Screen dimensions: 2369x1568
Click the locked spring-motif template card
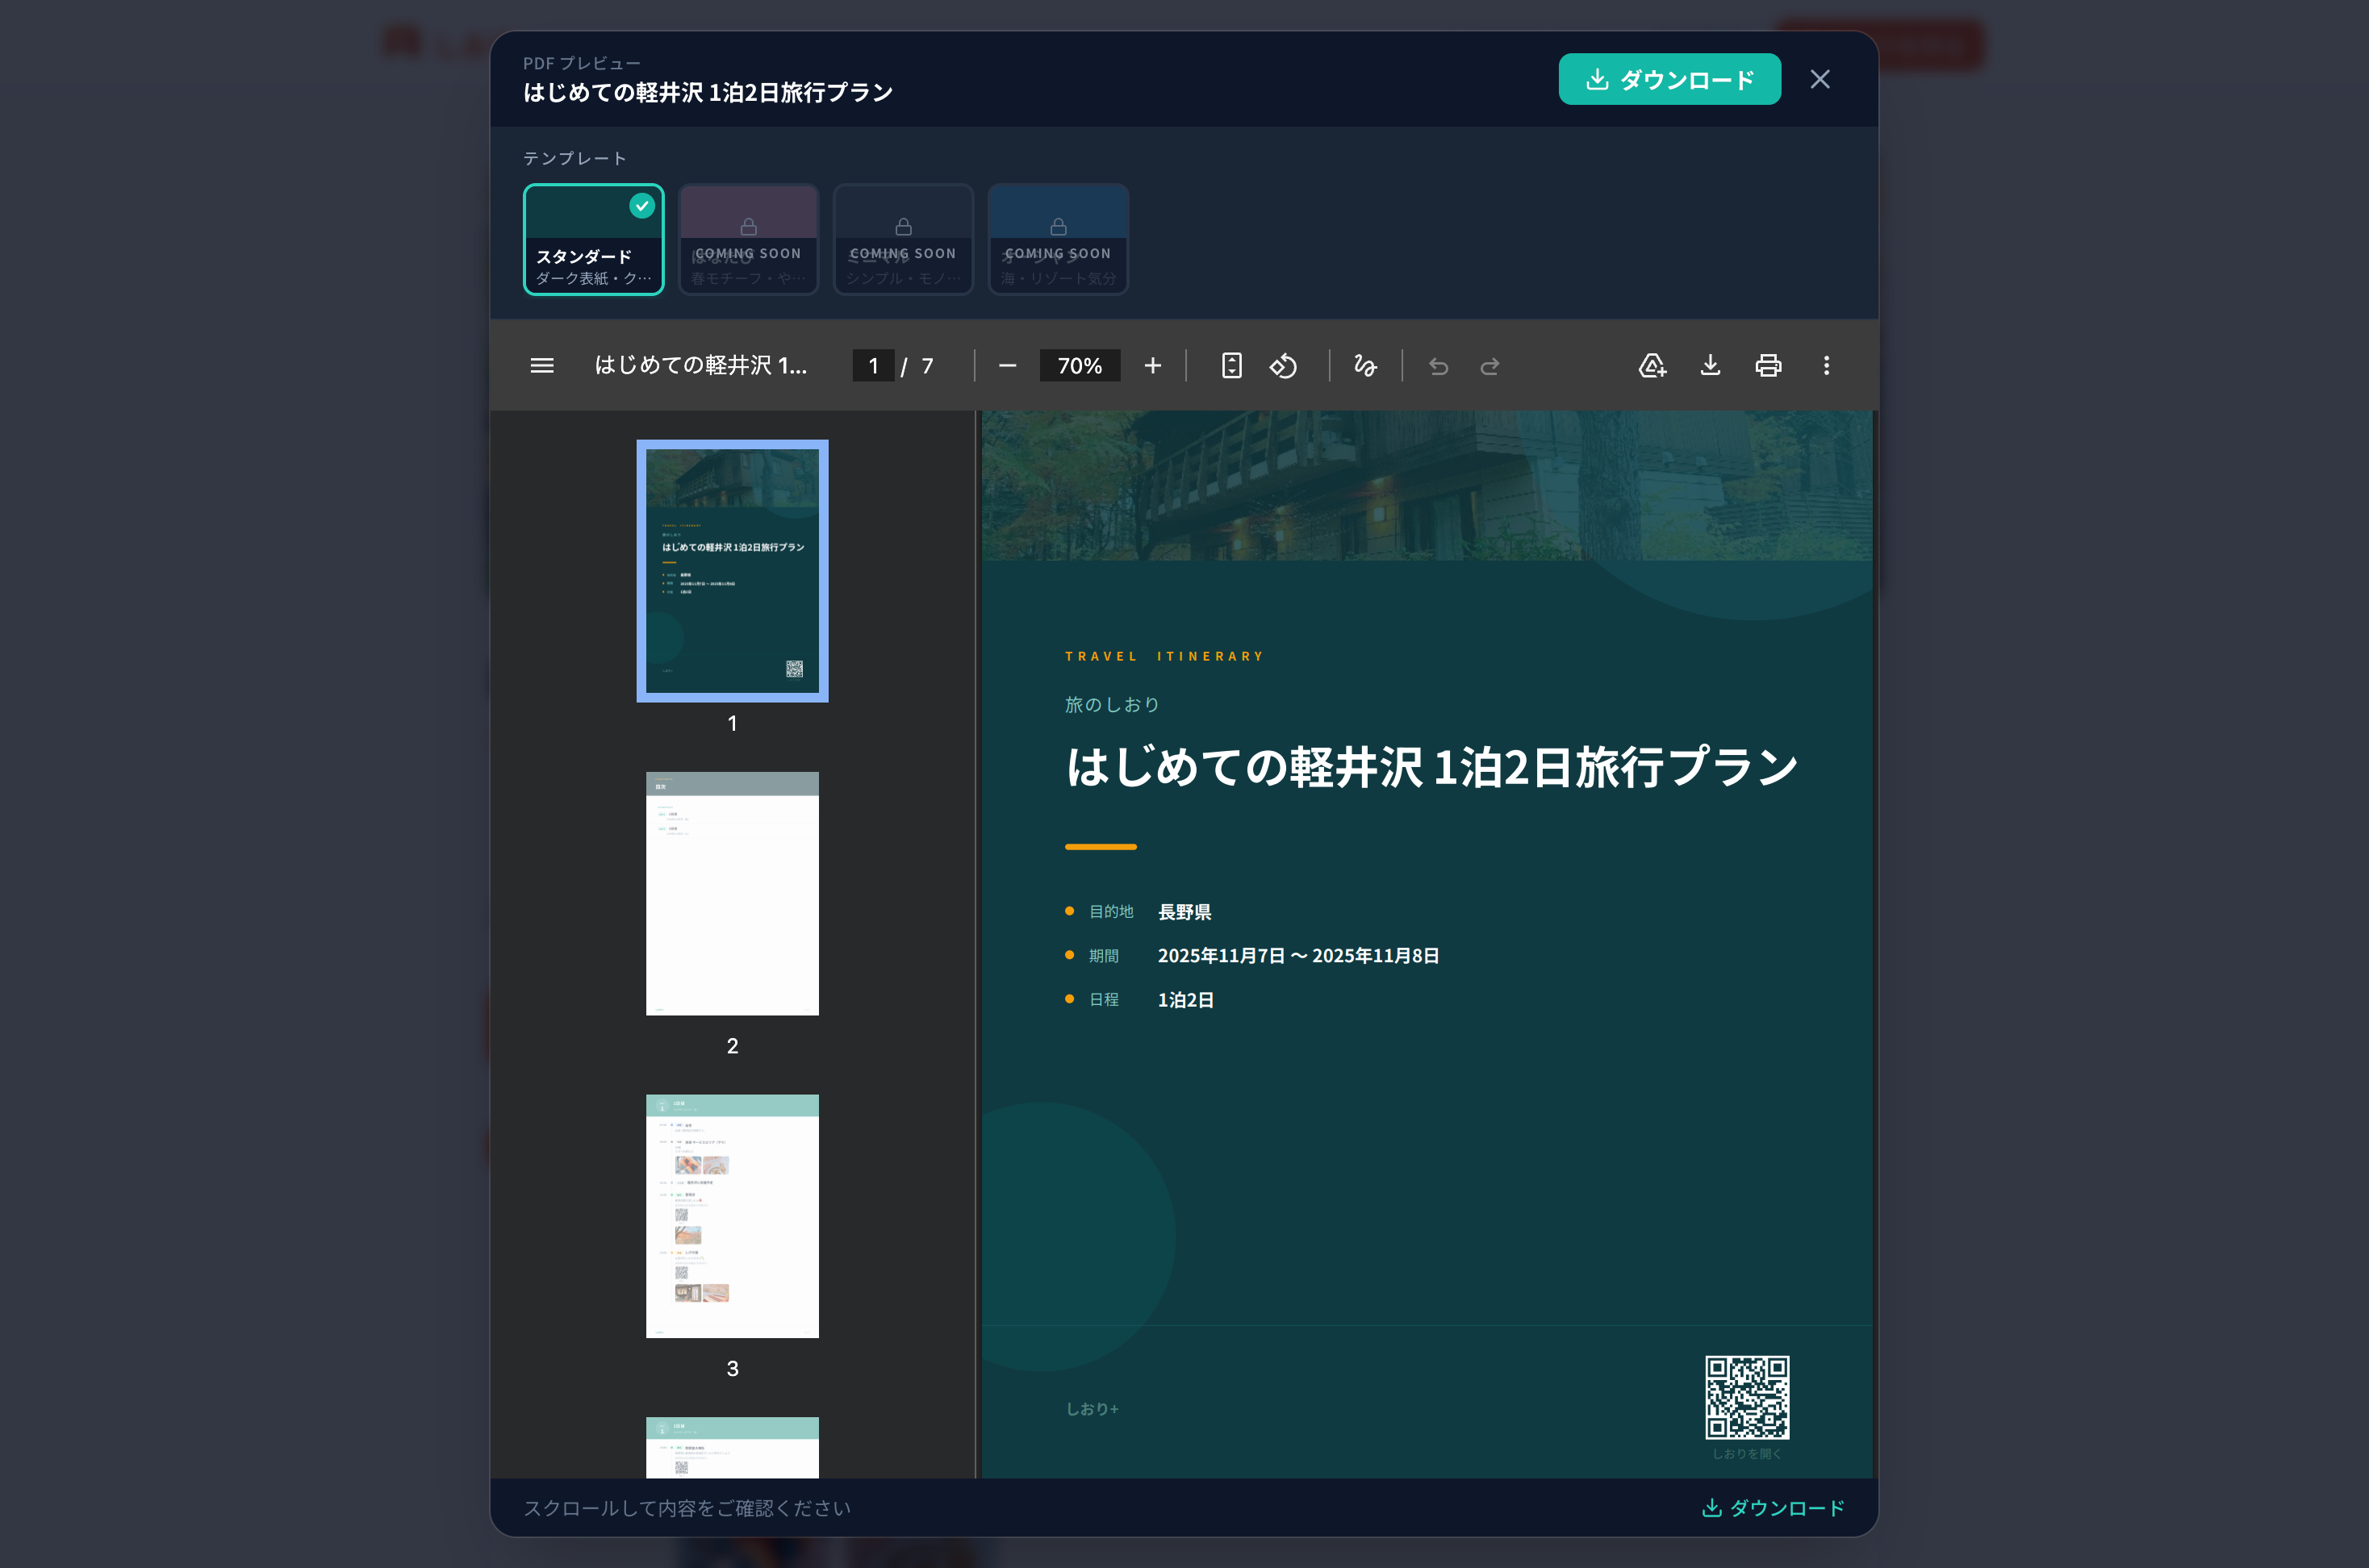pos(748,239)
